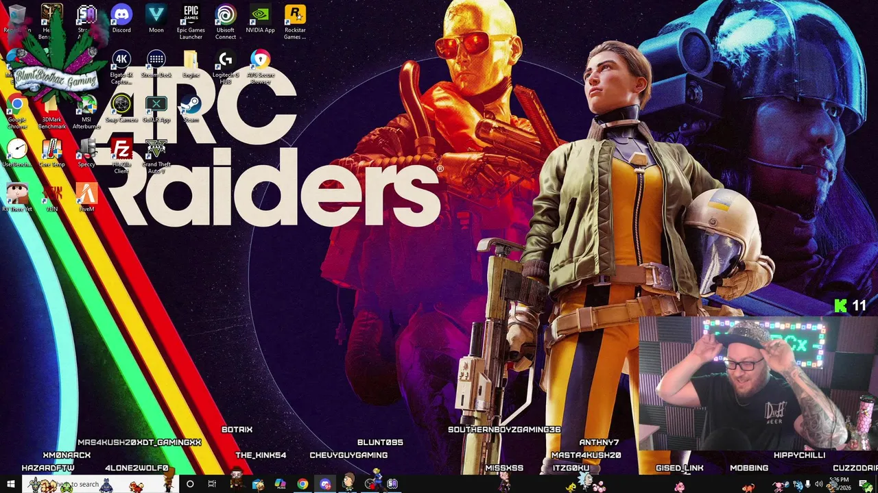This screenshot has width=878, height=493.
Task: Switch to Chrome on the taskbar
Action: (x=302, y=484)
